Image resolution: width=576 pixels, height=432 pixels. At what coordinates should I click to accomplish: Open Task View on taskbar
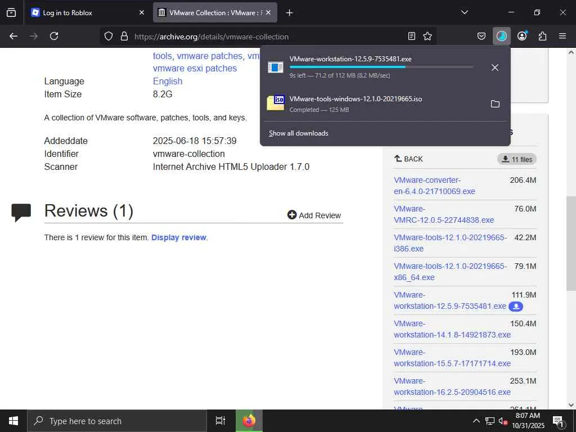(x=220, y=421)
